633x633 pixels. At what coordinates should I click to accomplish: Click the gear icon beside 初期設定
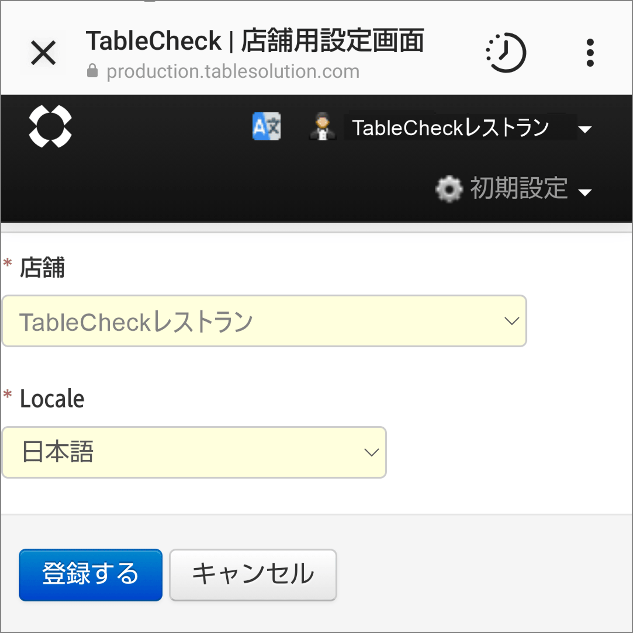(449, 189)
